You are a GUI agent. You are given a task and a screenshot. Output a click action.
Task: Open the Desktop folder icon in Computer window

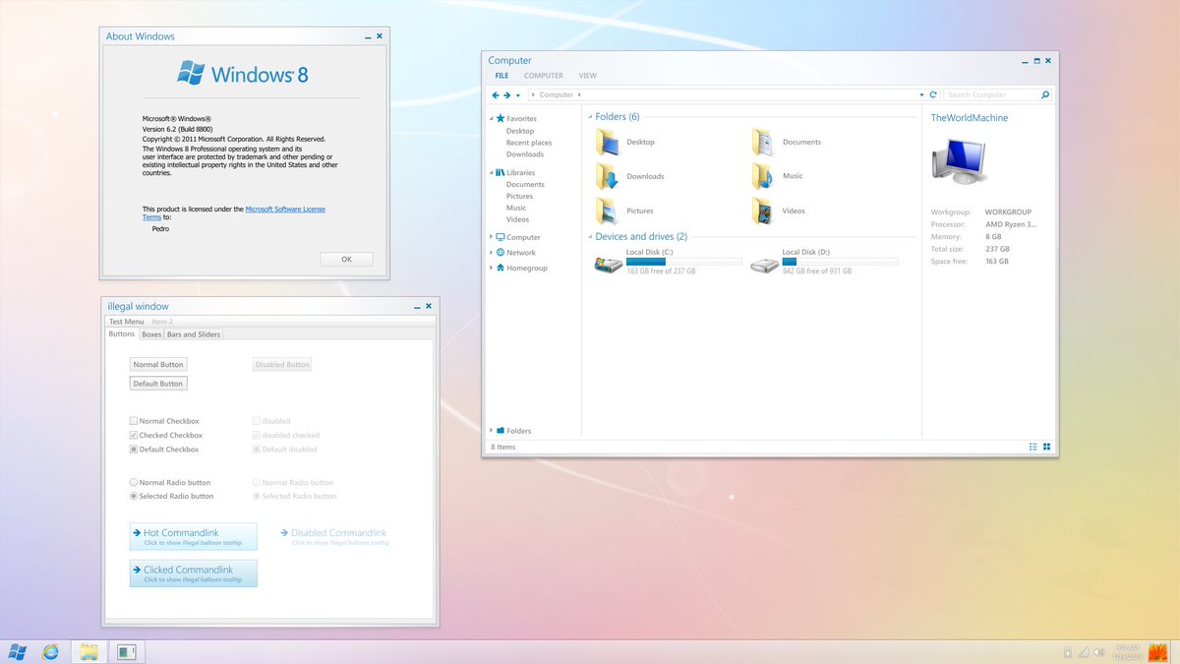point(609,143)
